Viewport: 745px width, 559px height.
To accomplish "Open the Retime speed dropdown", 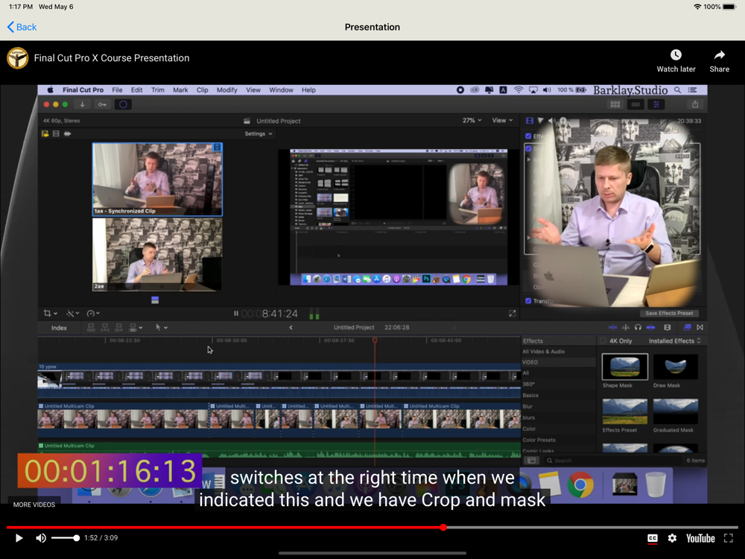I will (93, 313).
